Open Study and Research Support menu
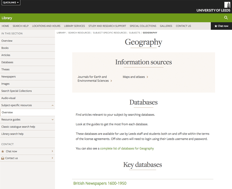Screen dimensions: 232x189 [x=107, y=26]
